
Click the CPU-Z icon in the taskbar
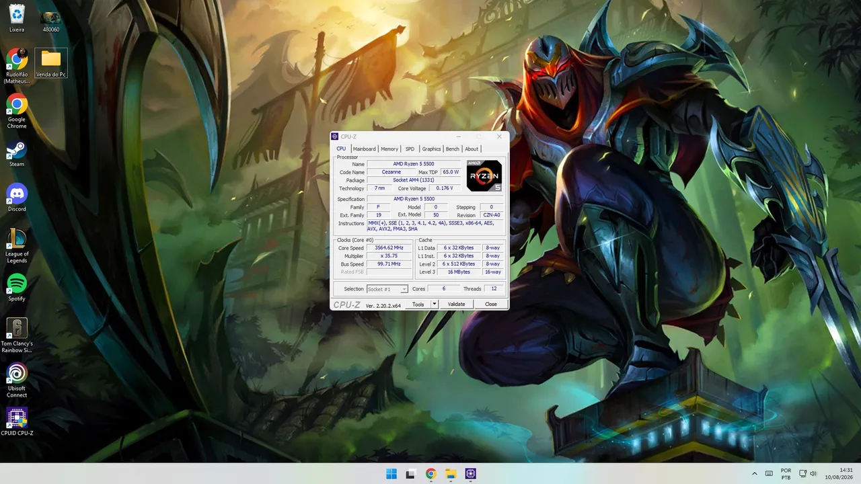pyautogui.click(x=470, y=474)
